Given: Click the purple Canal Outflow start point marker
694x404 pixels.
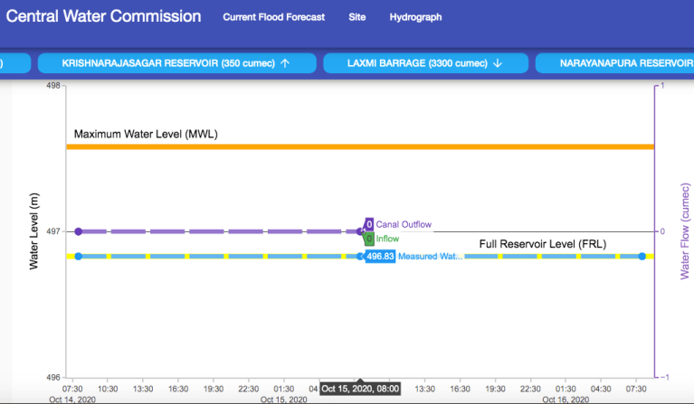Looking at the screenshot, I should click(x=79, y=231).
